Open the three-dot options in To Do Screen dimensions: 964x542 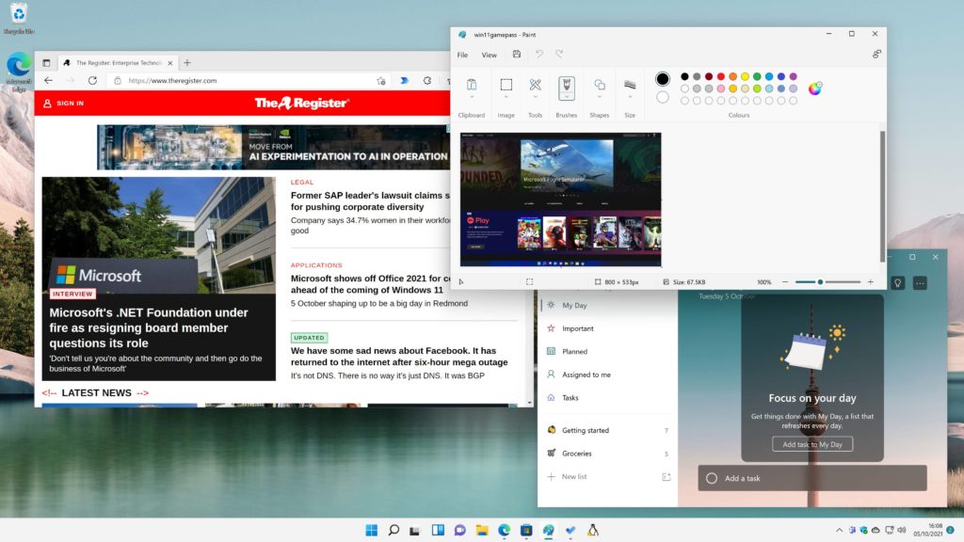(x=920, y=283)
